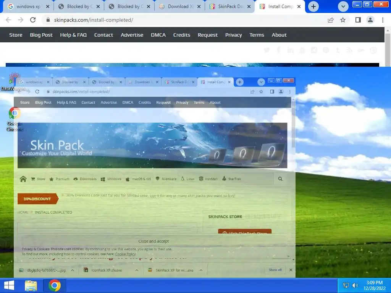Screen dimensions: 391x293
Task: Open the Google Chrome desktop shortcut
Action: [15, 119]
